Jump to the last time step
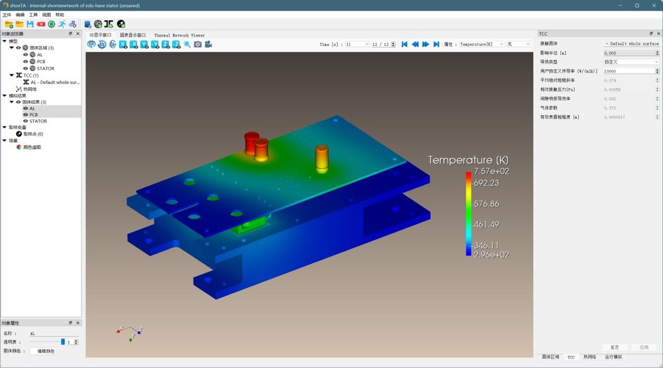This screenshot has width=663, height=368. pos(437,44)
